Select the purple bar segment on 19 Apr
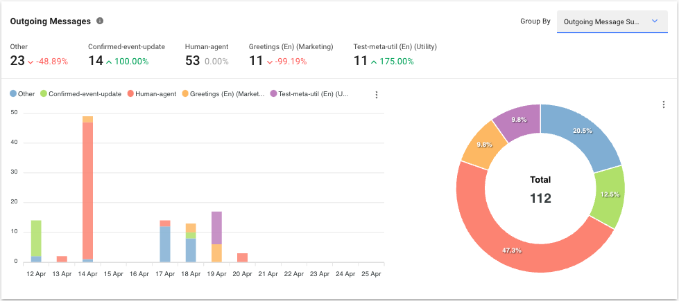Image resolution: width=679 pixels, height=301 pixels. point(216,228)
